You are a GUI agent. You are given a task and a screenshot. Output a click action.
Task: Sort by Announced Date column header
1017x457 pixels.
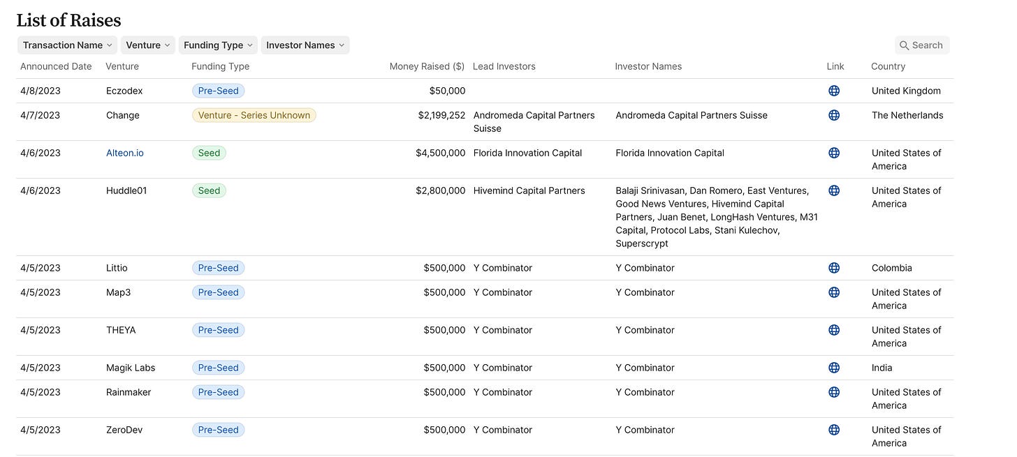pos(56,66)
